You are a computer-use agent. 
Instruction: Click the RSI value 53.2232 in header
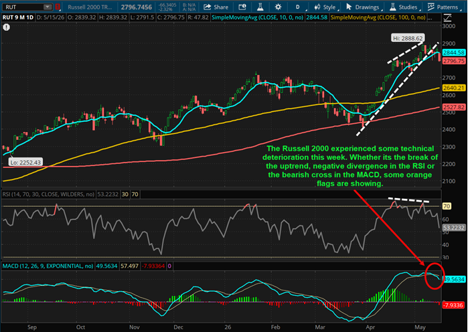(108, 195)
